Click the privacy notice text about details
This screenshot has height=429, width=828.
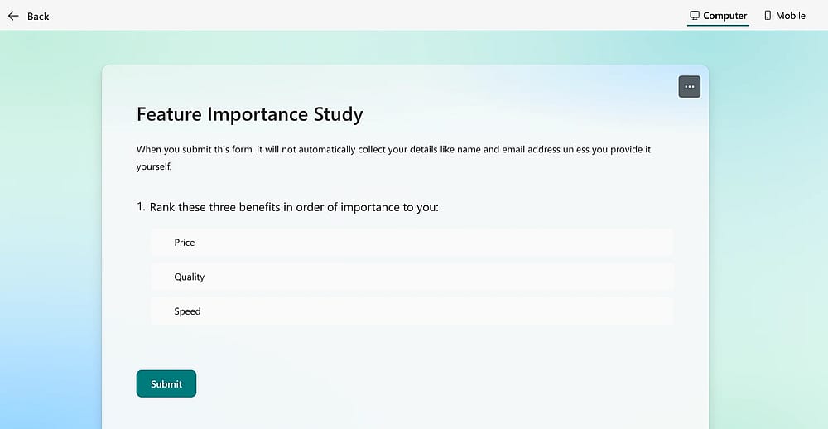(393, 158)
